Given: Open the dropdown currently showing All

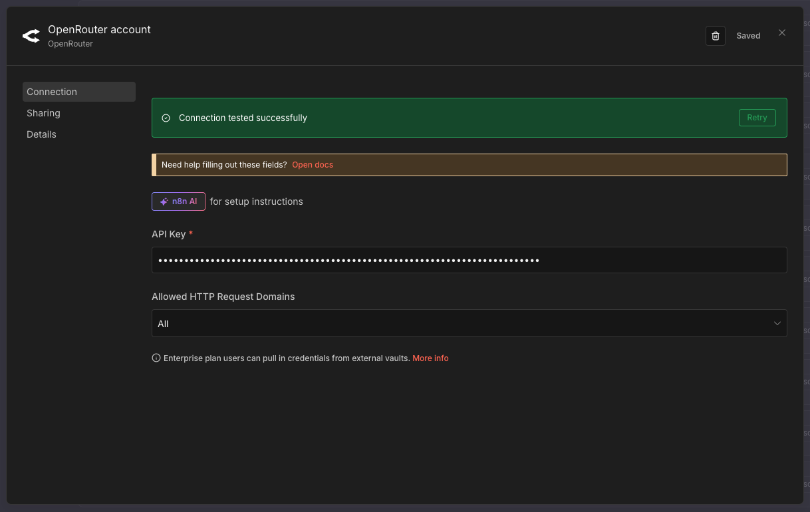Looking at the screenshot, I should coord(466,323).
